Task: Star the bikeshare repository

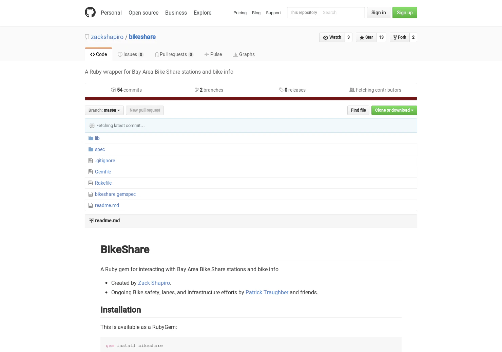Action: 366,37
